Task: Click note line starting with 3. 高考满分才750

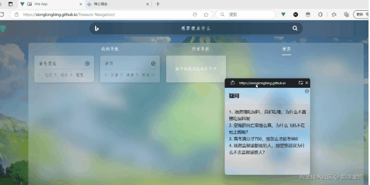Action: pos(263,139)
